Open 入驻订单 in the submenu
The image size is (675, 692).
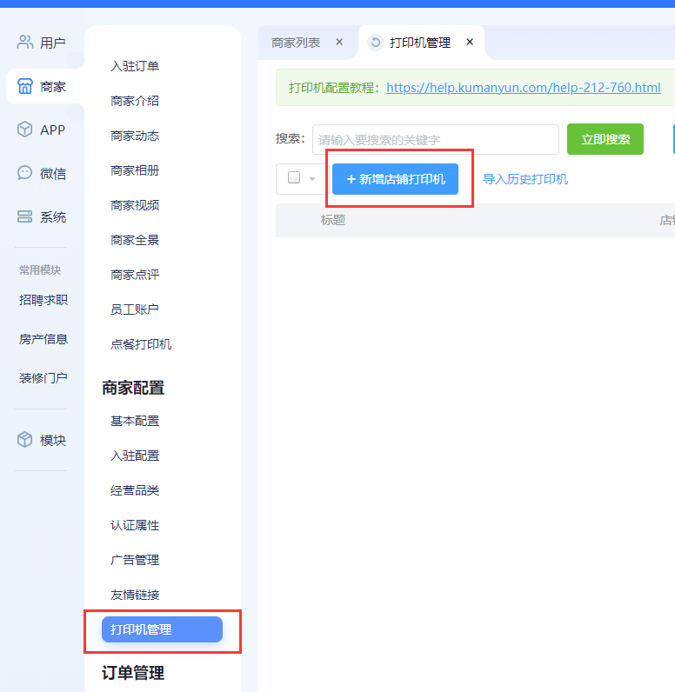click(135, 66)
